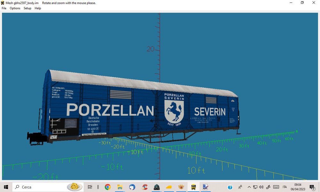The height and width of the screenshot is (192, 320).
Task: Minimize the mesh viewer window
Action: click(x=291, y=3)
